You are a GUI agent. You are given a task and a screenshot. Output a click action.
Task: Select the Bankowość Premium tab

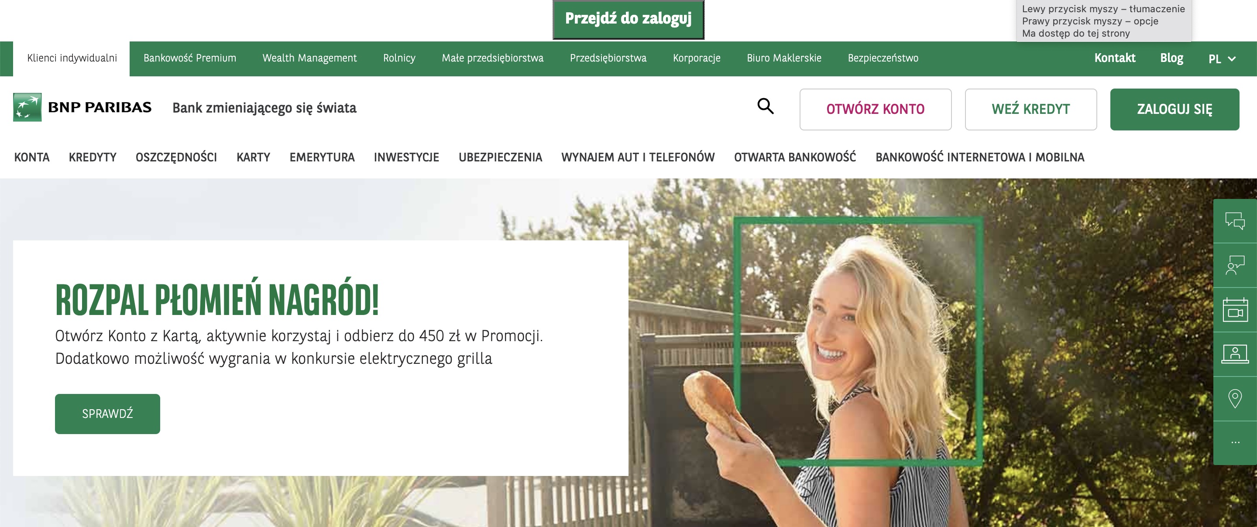[190, 58]
